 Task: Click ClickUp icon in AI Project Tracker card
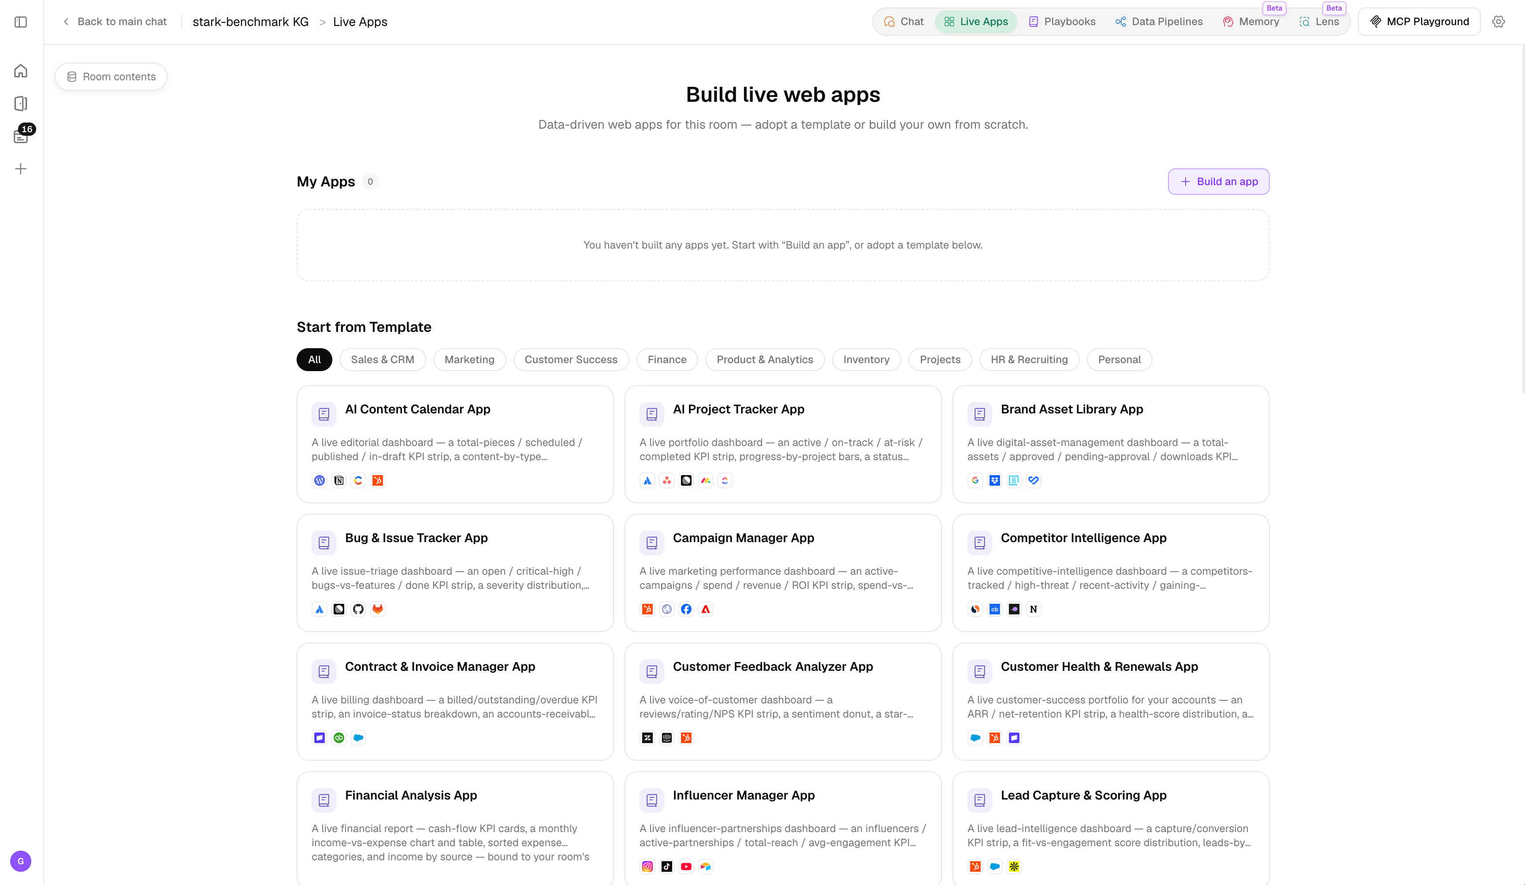point(725,480)
